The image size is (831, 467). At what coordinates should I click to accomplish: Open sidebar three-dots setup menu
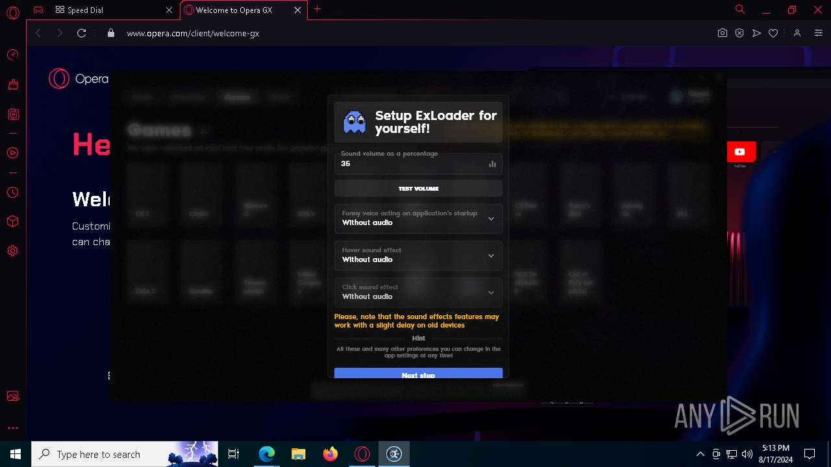click(x=12, y=428)
